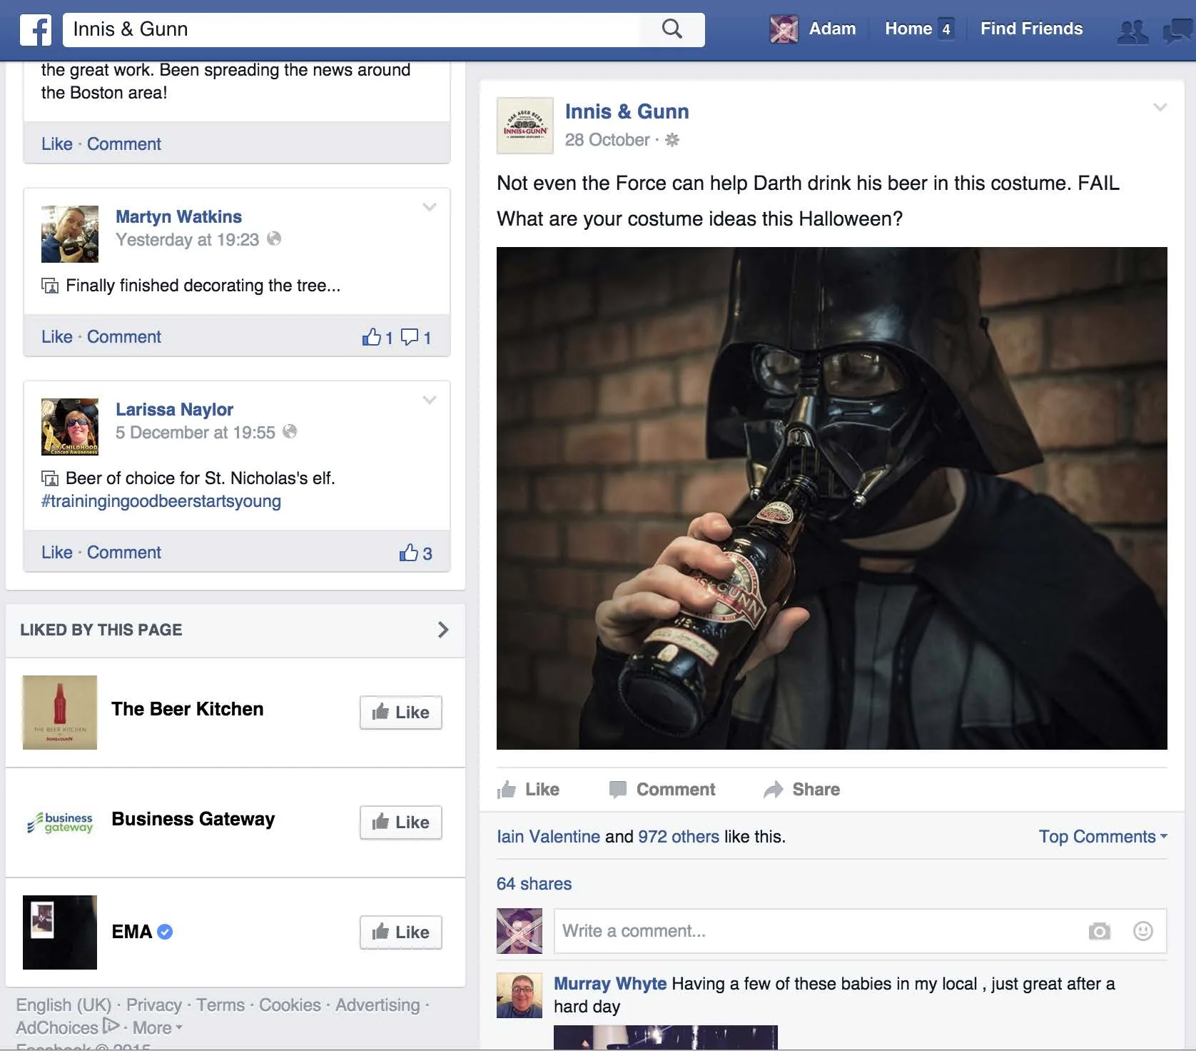1196x1051 pixels.
Task: Click the Business Gateway logo
Action: [x=60, y=823]
